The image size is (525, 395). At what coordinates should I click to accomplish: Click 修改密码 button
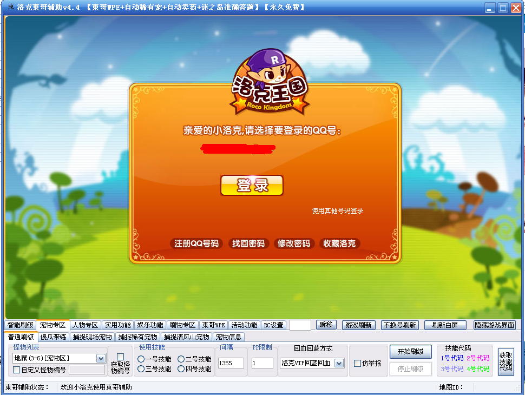tap(294, 243)
